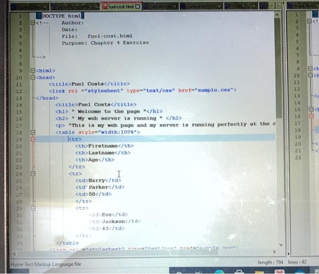
Task: Collapse the <table> fold marker on line 18
Action: pos(33,132)
